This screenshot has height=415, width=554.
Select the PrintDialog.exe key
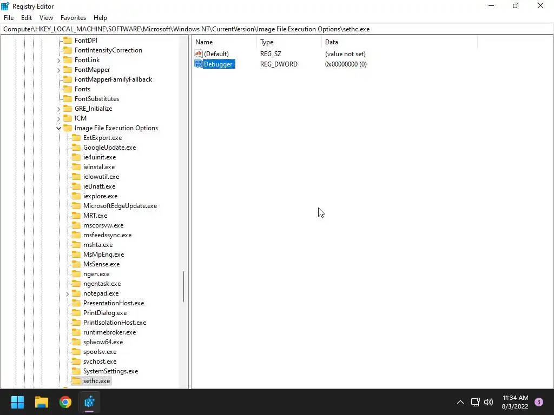coord(105,313)
